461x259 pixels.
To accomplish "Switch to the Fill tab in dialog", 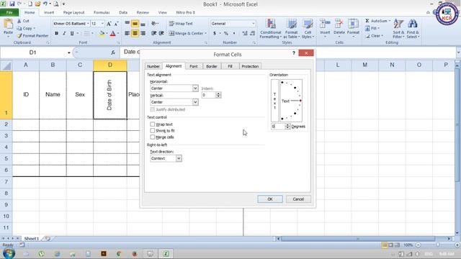I will pyautogui.click(x=230, y=66).
